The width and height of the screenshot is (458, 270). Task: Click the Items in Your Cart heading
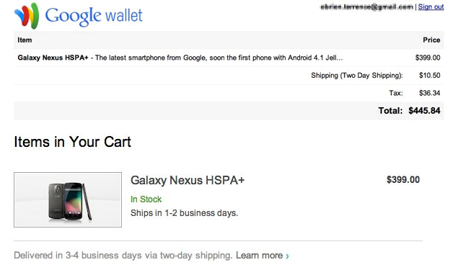pyautogui.click(x=72, y=142)
